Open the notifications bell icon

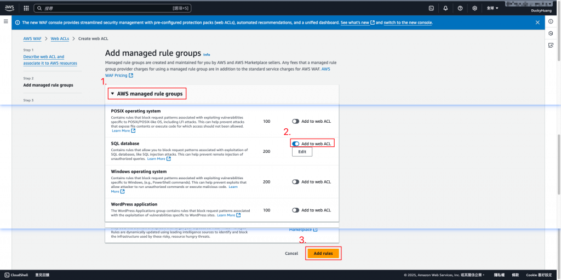(445, 8)
